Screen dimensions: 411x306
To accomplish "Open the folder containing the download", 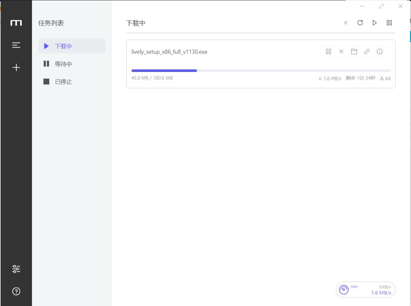I will pyautogui.click(x=354, y=51).
